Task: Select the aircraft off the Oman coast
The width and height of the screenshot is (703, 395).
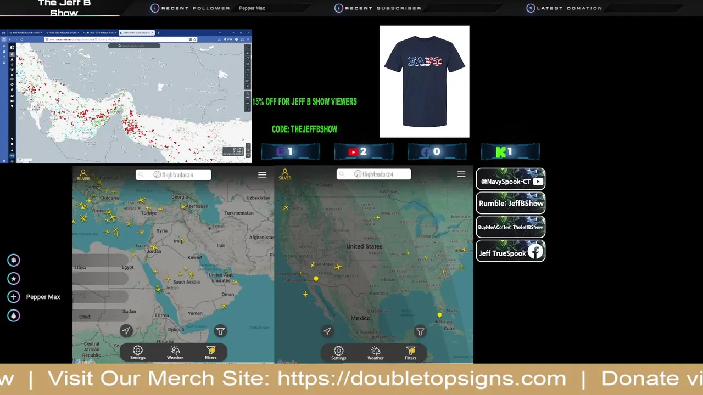Action: click(224, 306)
